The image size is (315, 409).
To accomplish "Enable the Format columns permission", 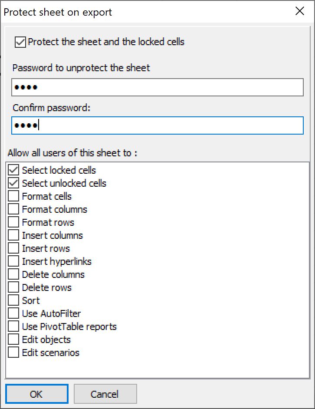I will 14,209.
